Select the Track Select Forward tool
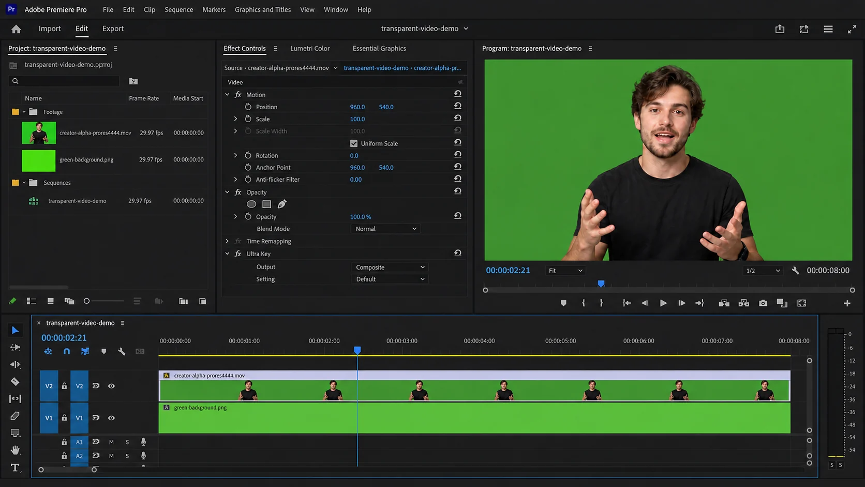The height and width of the screenshot is (487, 865). coord(15,347)
